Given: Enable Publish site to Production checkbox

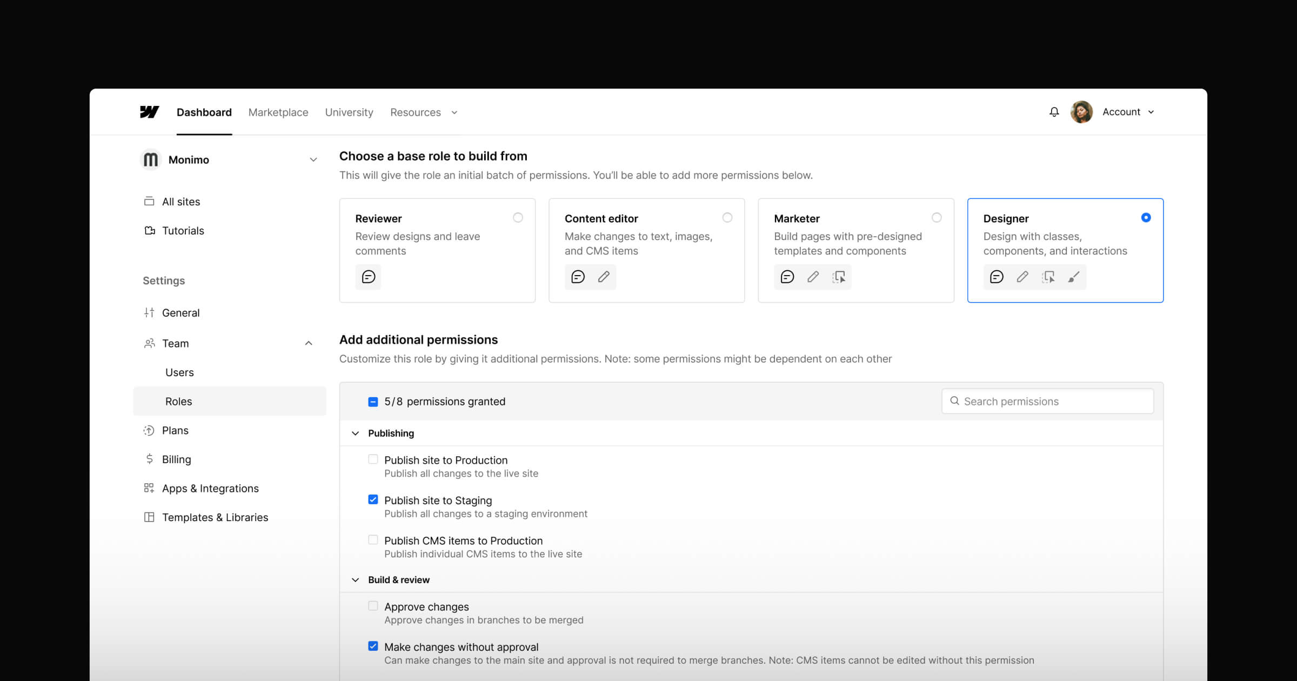Looking at the screenshot, I should pyautogui.click(x=373, y=459).
